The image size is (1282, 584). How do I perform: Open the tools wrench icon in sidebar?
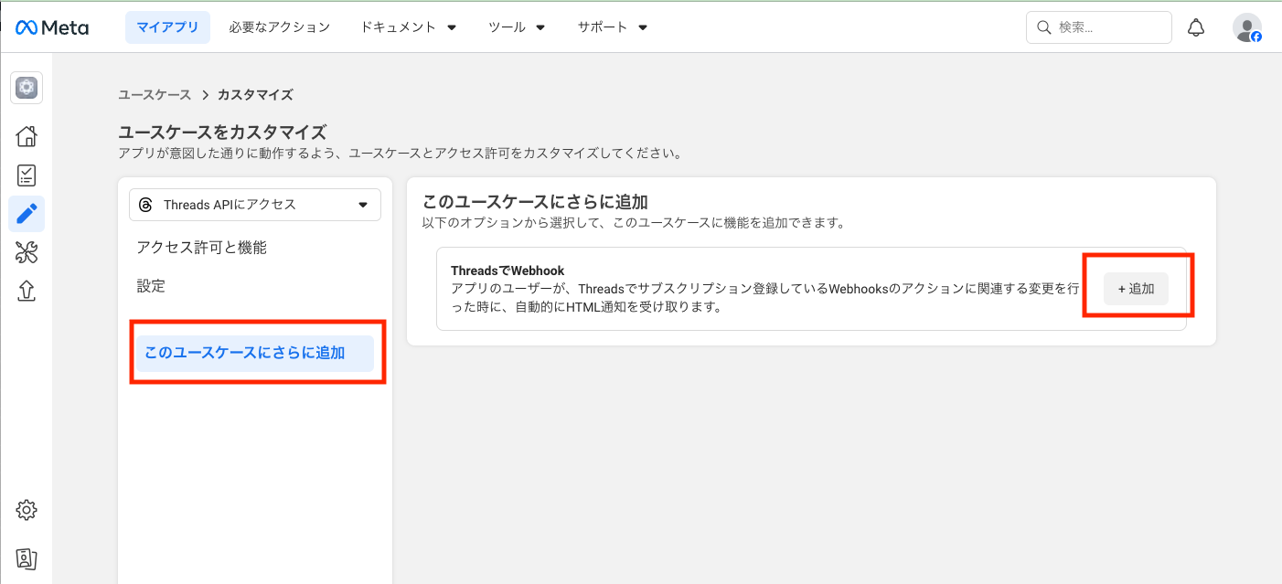point(27,252)
